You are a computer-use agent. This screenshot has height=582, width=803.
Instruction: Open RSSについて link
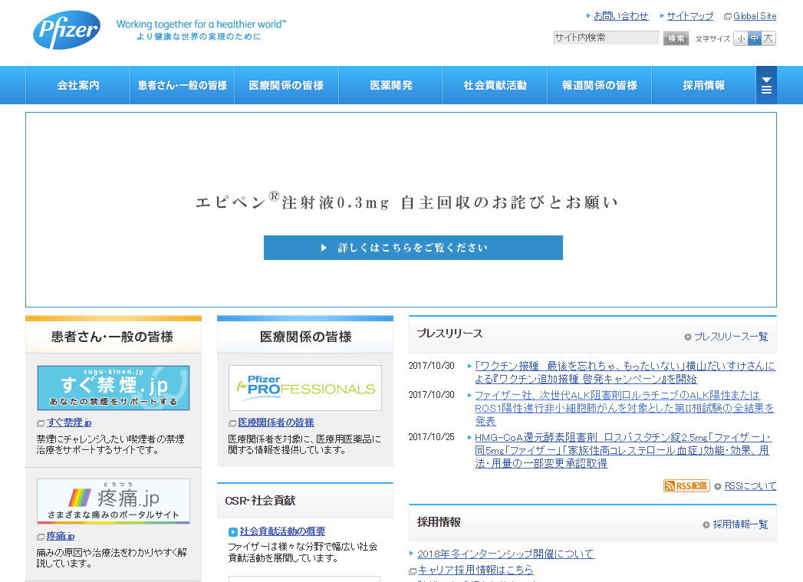750,486
